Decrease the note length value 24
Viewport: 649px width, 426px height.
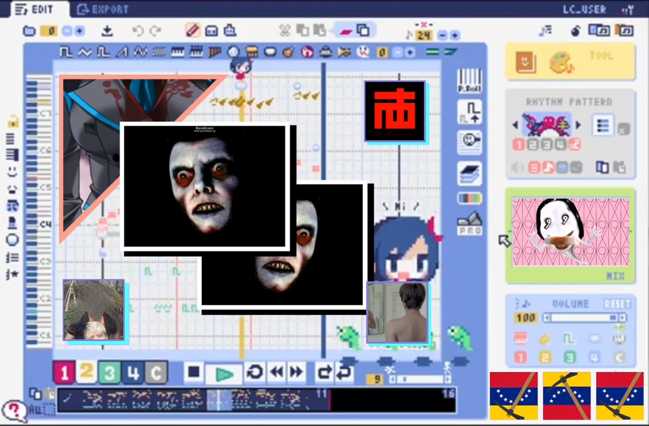(x=442, y=35)
